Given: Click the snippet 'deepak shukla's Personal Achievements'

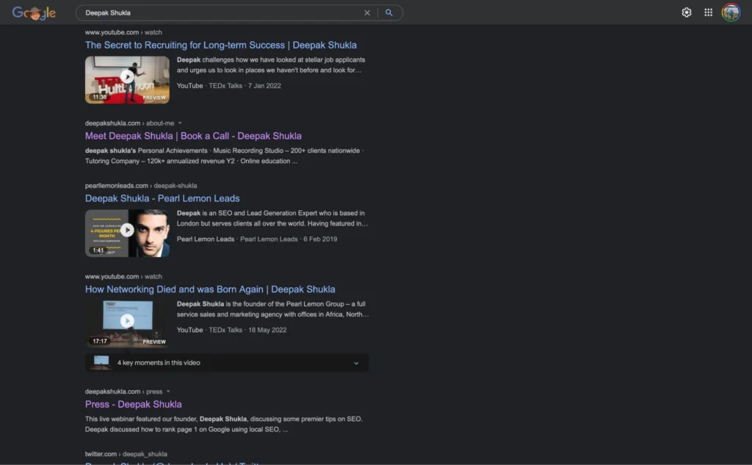Looking at the screenshot, I should coord(225,156).
